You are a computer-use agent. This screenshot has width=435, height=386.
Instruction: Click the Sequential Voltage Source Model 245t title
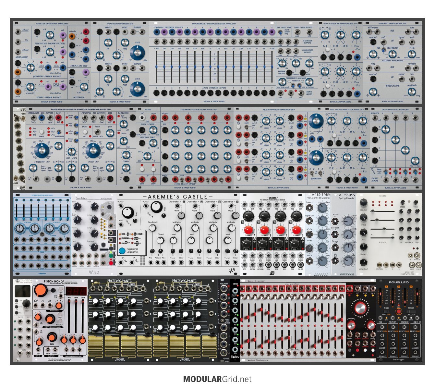pos(199,110)
